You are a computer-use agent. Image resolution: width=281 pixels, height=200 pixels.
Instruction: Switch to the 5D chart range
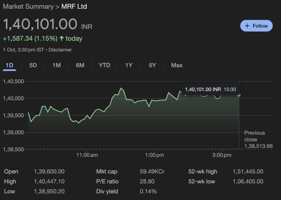click(33, 65)
